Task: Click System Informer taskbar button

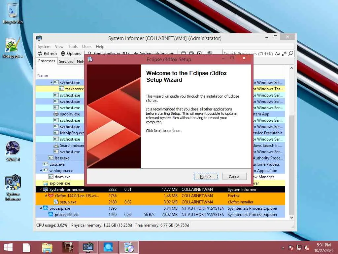Action: (88, 247)
